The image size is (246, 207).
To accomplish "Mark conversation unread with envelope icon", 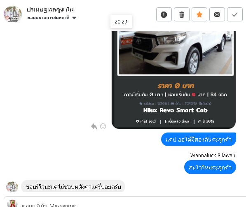I will (217, 14).
